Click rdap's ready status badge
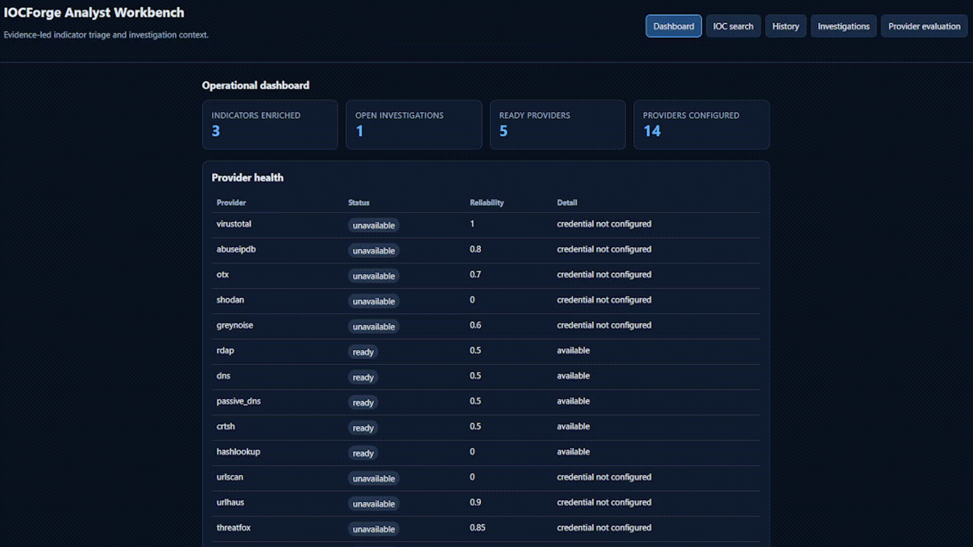 363,352
